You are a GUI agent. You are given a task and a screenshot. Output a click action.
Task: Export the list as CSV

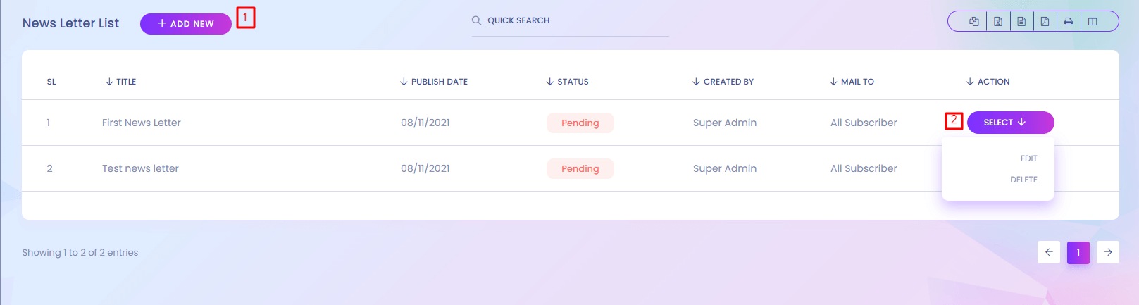(1021, 21)
